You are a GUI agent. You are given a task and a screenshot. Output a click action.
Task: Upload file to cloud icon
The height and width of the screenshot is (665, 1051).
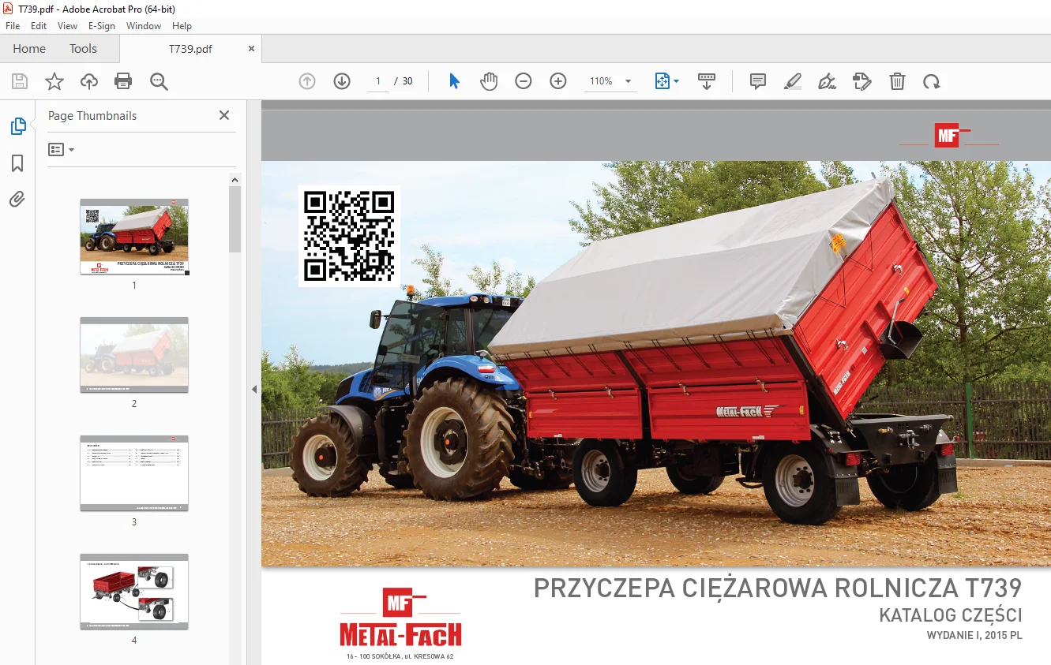tap(89, 81)
